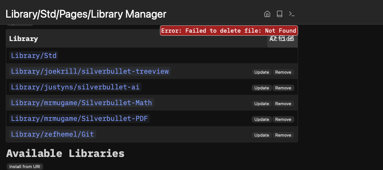Image resolution: width=383 pixels, height=170 pixels.
Task: Remove the Silverbullet-PDF library
Action: tap(283, 119)
